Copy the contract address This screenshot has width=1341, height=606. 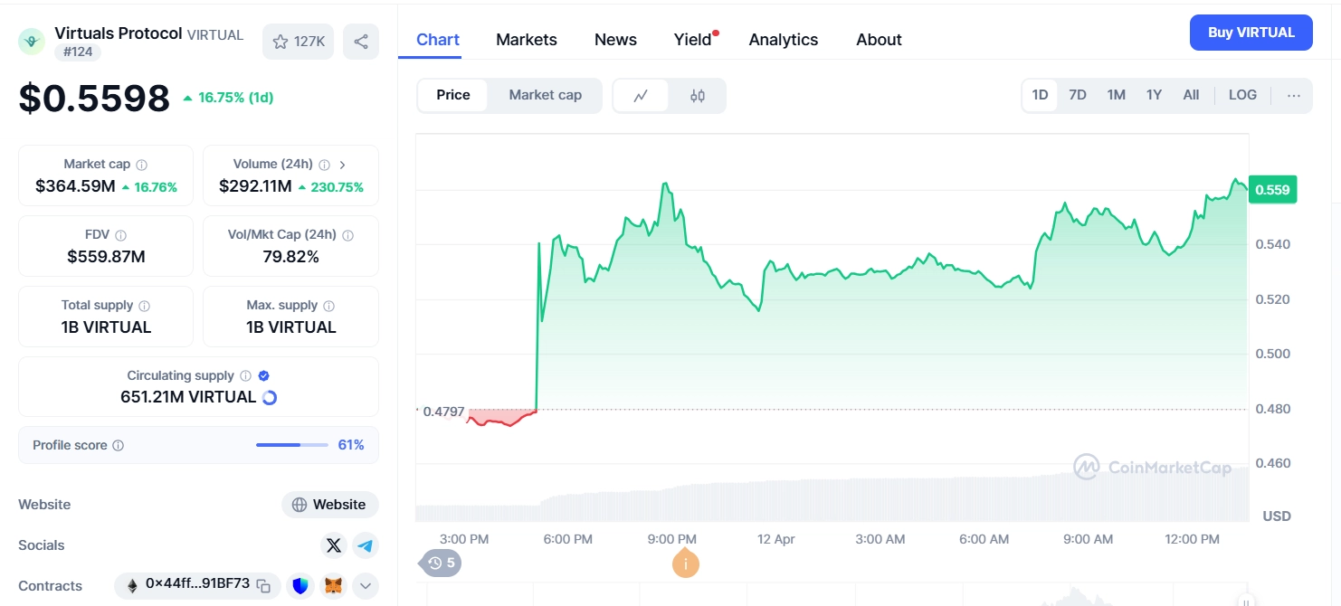(x=262, y=585)
